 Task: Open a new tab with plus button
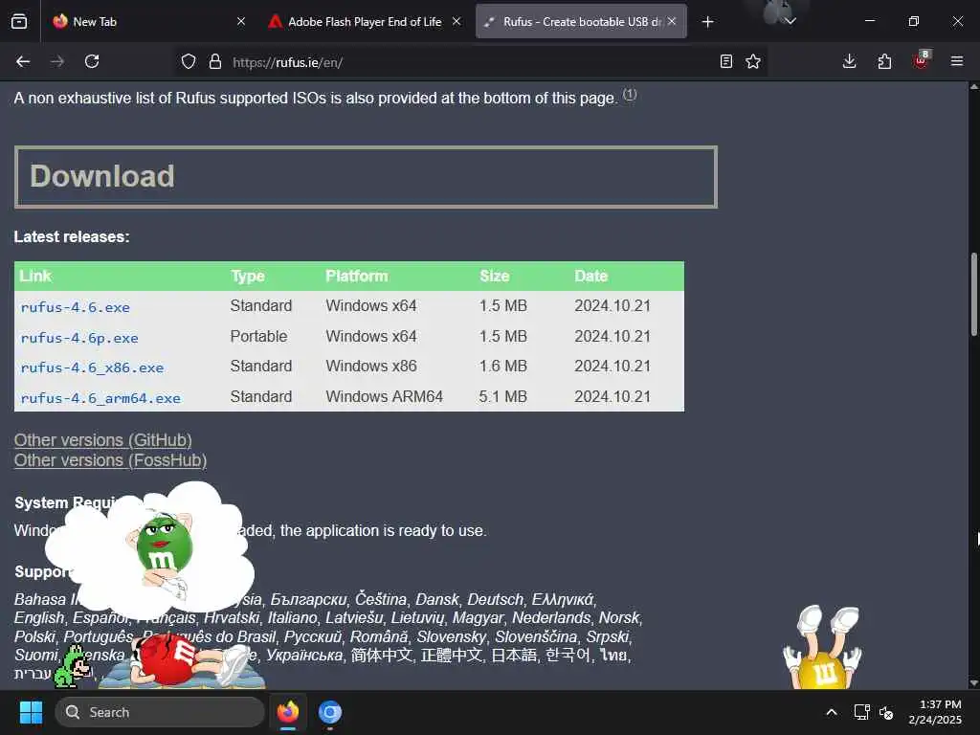(707, 22)
